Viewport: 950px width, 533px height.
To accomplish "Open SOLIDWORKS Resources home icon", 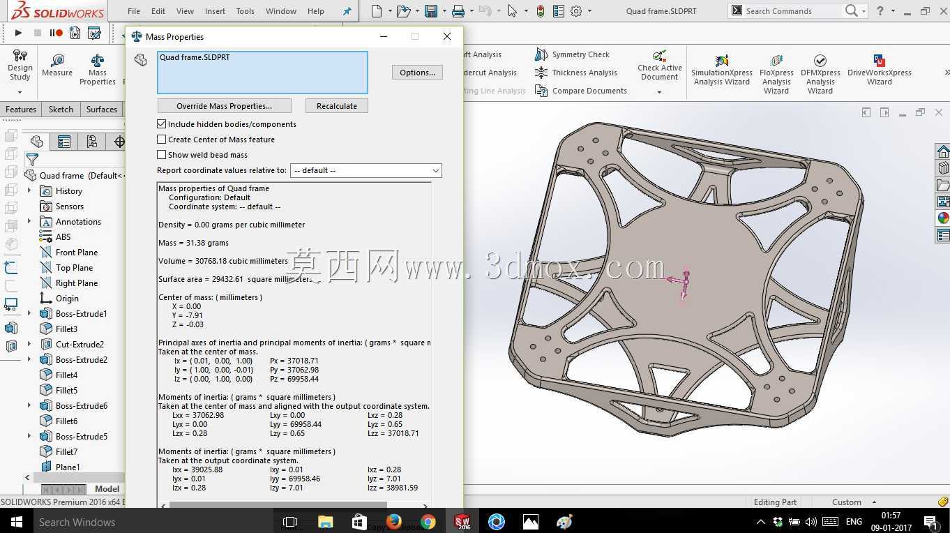I will click(943, 152).
